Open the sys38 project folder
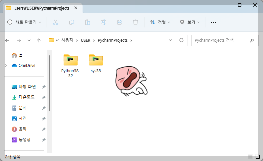 point(96,64)
